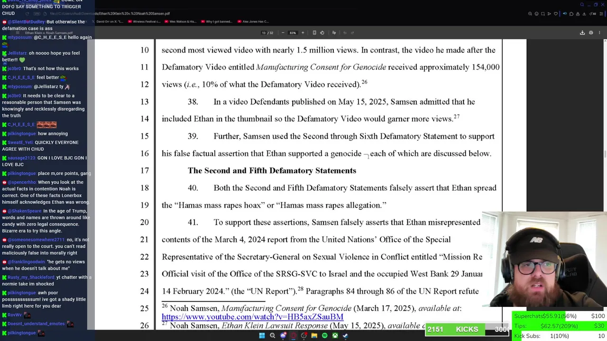The image size is (607, 341).
Task: Click the Tips goal progress bar
Action: pos(559,326)
